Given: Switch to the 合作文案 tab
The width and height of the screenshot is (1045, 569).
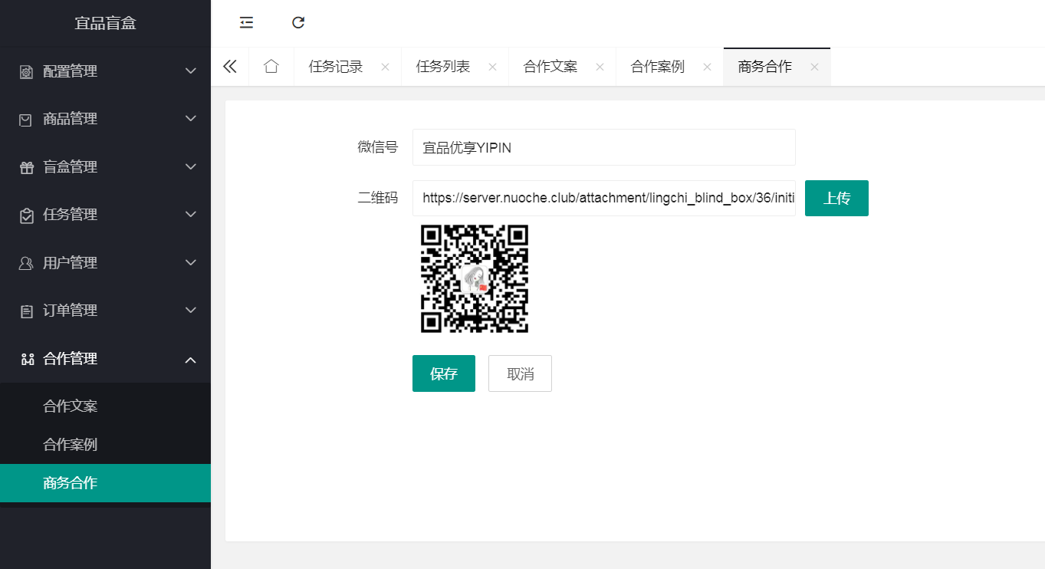Looking at the screenshot, I should (x=550, y=67).
